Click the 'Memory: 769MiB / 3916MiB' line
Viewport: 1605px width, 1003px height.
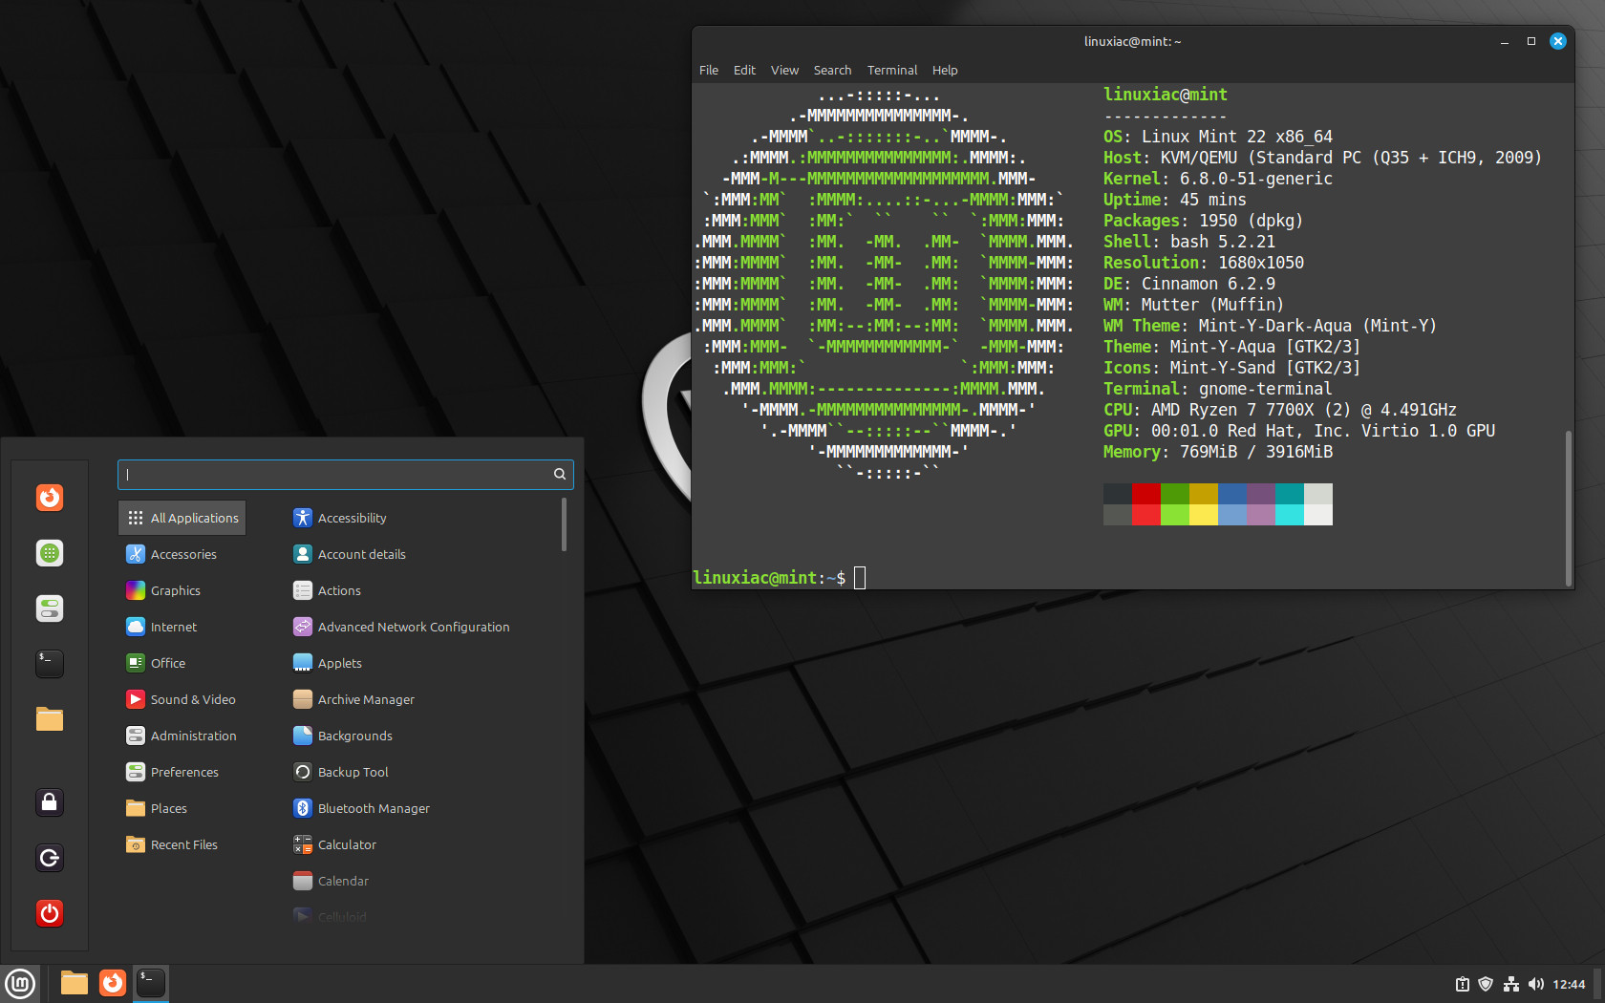pos(1218,452)
